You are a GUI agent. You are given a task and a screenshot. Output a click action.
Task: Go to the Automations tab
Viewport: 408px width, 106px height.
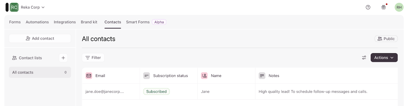coord(37,22)
